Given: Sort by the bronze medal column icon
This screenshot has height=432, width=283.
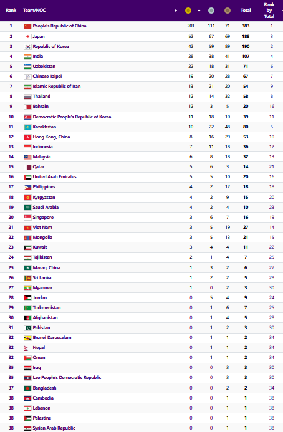Looking at the screenshot, I should click(x=228, y=11).
